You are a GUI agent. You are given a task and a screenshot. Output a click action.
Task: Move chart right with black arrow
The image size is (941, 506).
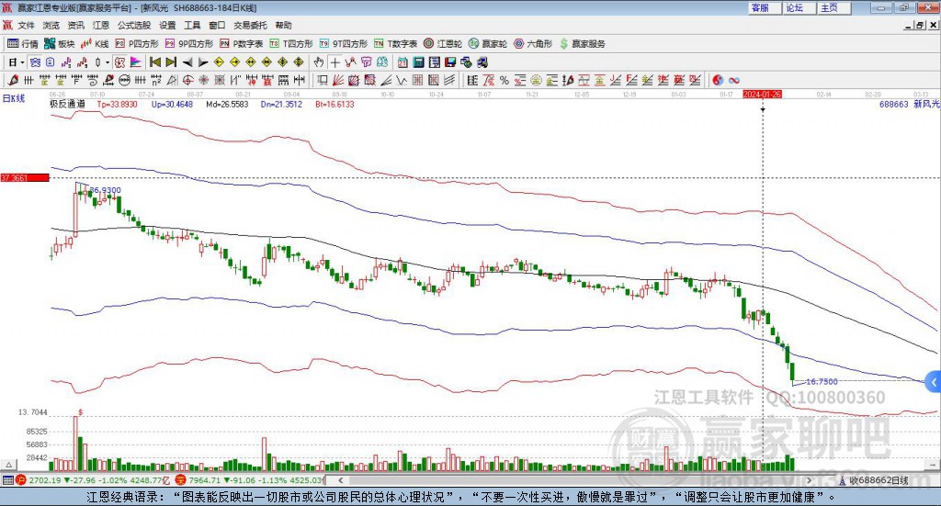(x=203, y=62)
